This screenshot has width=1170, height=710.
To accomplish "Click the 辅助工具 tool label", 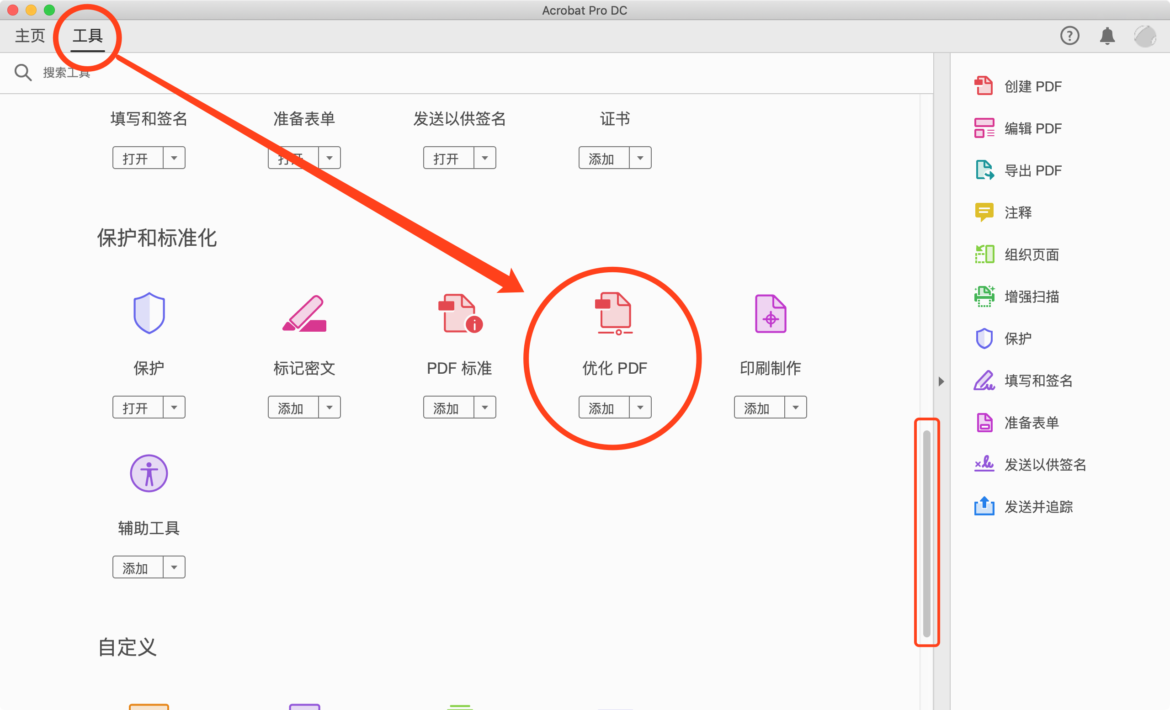I will point(149,528).
